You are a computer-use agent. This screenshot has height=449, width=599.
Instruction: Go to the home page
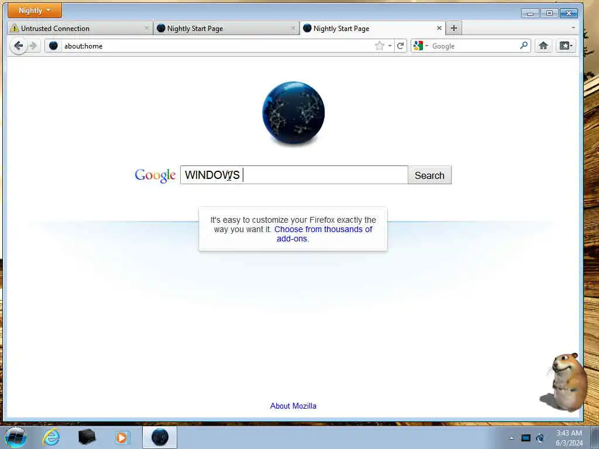[543, 46]
